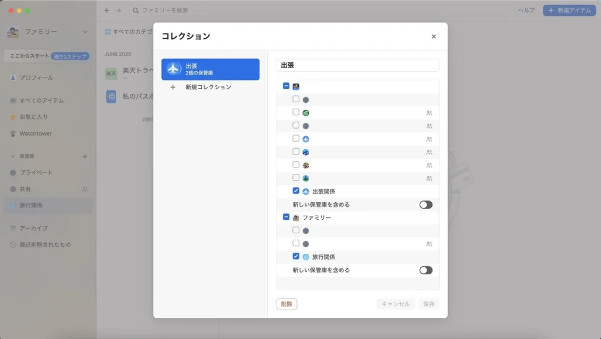This screenshot has width=601, height=339.
Task: Click the collection name field showing 出張
Action: [x=357, y=65]
